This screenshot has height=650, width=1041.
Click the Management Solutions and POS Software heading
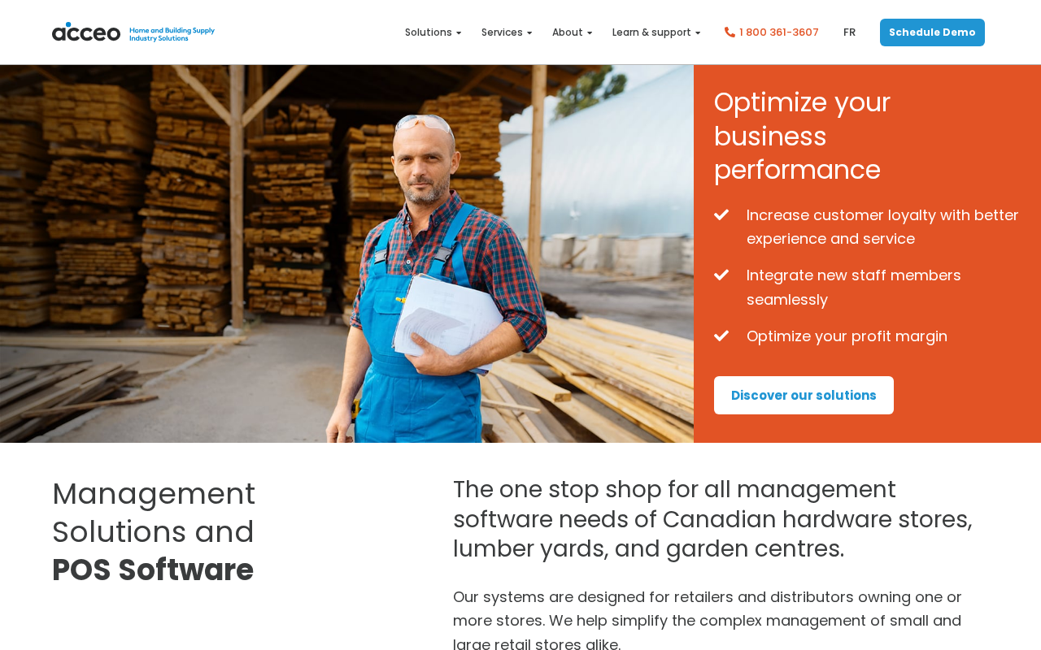(x=154, y=532)
